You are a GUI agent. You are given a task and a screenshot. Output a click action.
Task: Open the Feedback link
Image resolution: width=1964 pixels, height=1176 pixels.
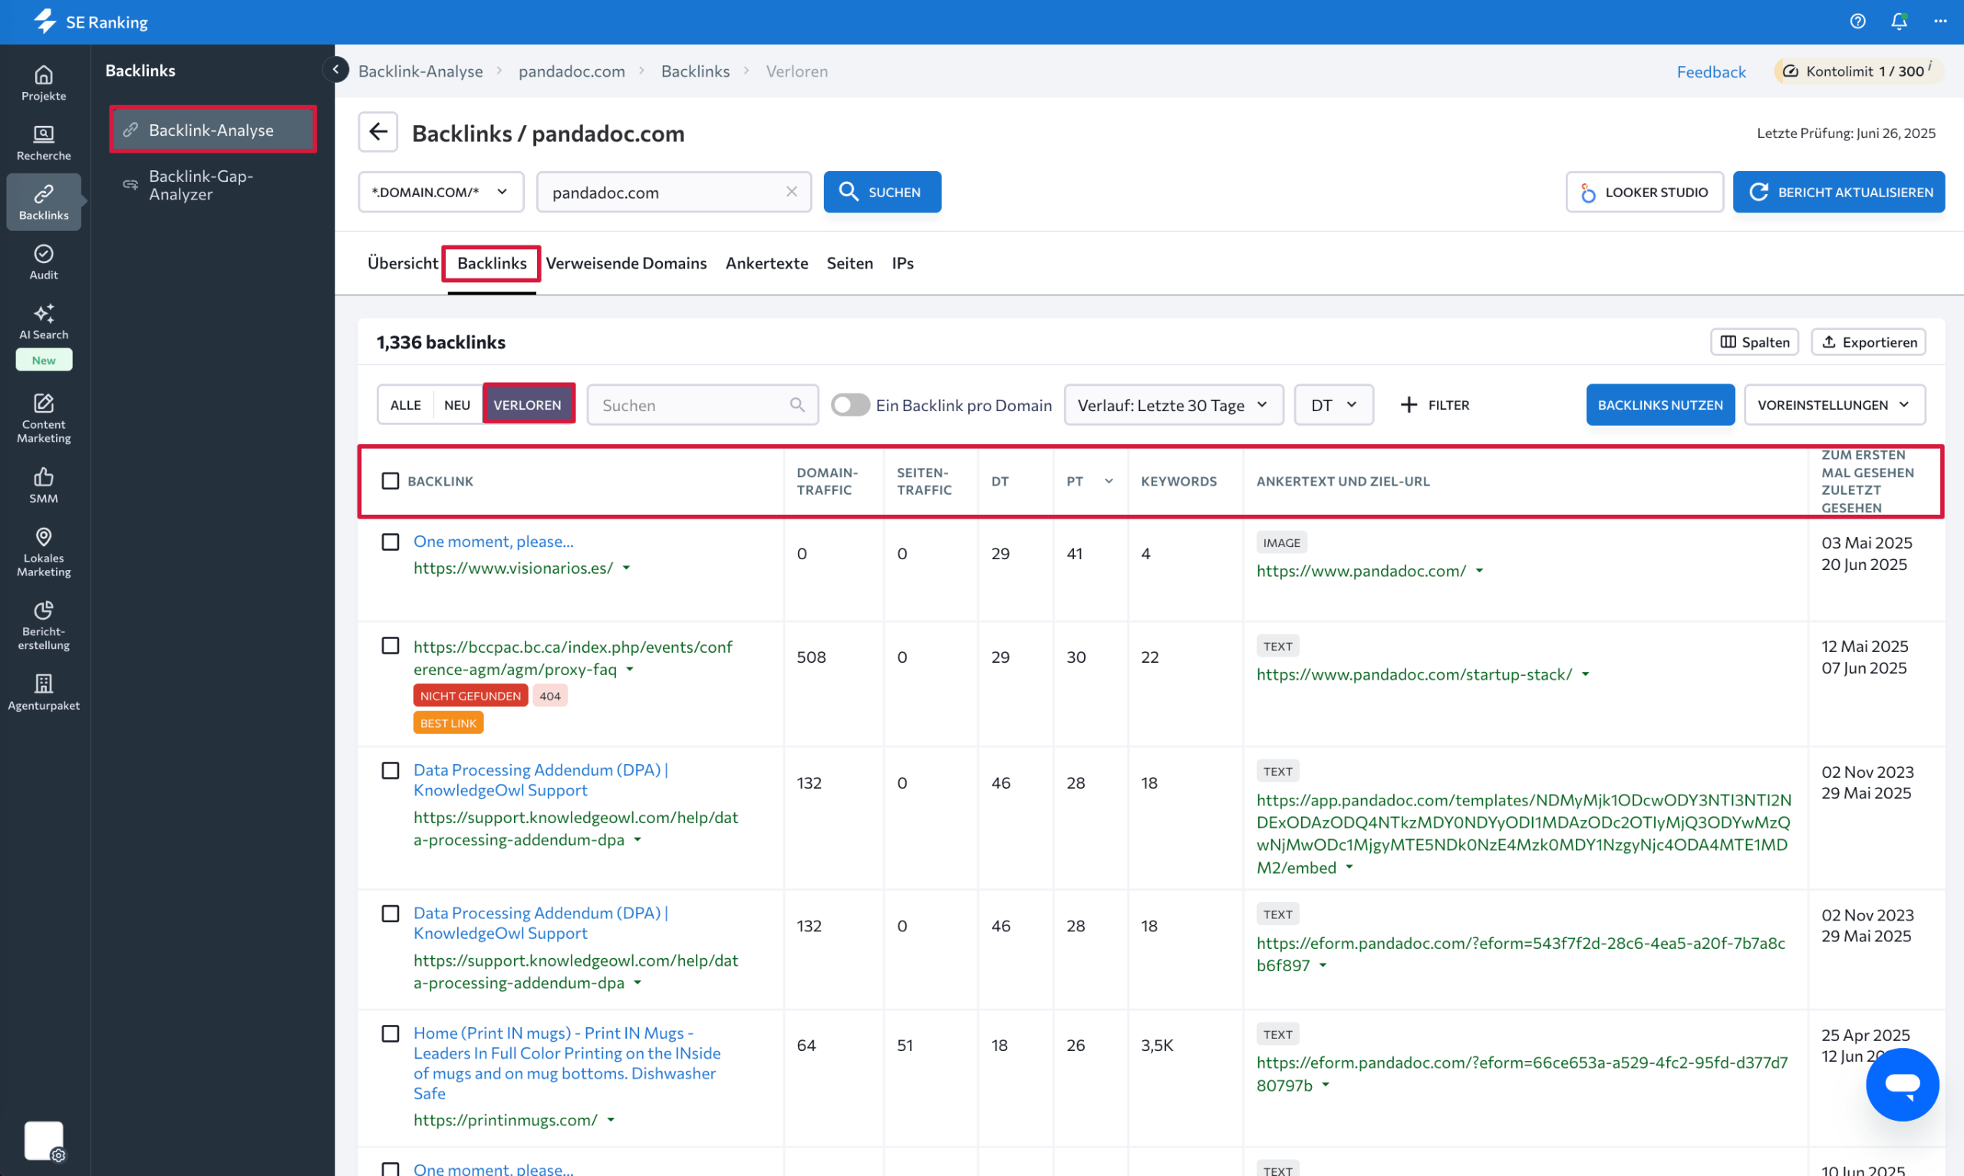[1712, 71]
